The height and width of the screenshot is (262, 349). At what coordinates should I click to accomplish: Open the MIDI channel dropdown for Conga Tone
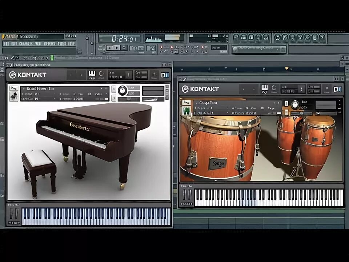pos(228,113)
